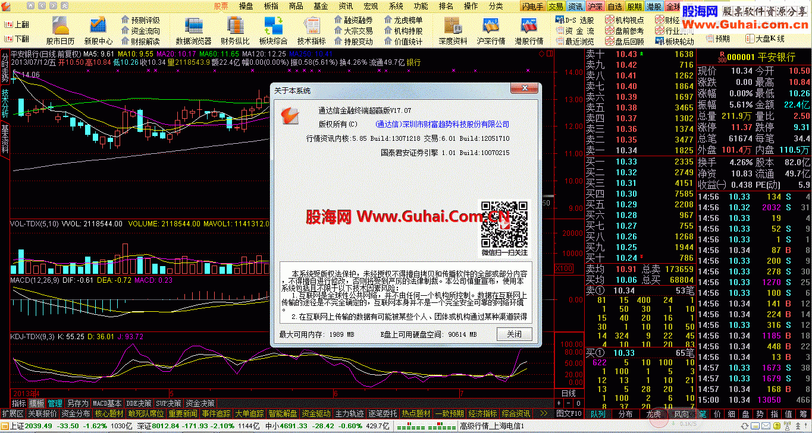
Task: Close the About dialog with 关闭 button
Action: pyautogui.click(x=515, y=334)
